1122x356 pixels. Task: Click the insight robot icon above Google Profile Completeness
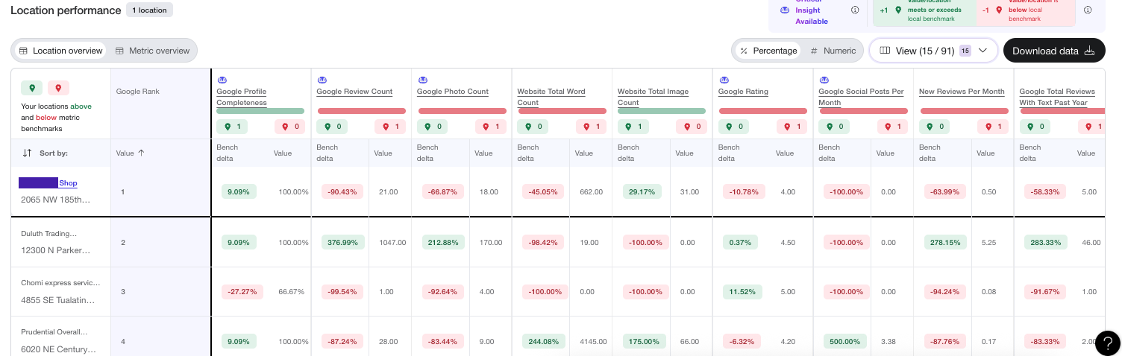pos(222,80)
